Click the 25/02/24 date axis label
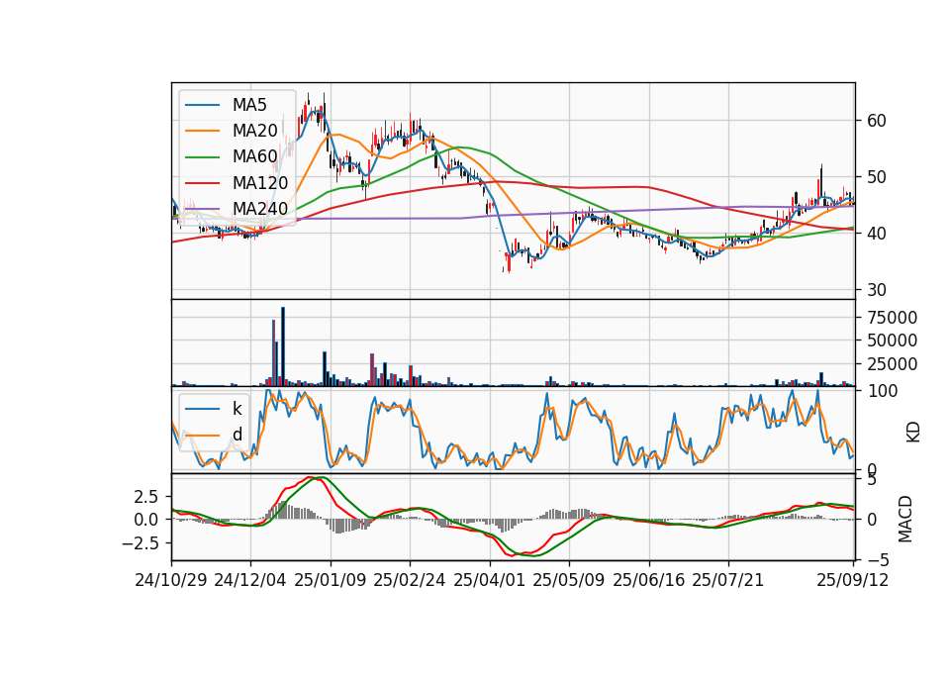The height and width of the screenshot is (683, 950). pos(410,580)
